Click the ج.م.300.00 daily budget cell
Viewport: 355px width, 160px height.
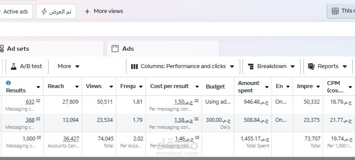click(218, 120)
